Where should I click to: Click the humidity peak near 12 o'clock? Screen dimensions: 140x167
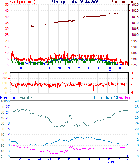tap(70, 115)
